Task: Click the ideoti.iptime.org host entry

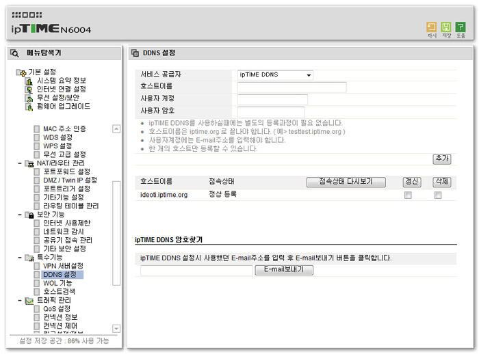Action: click(164, 195)
